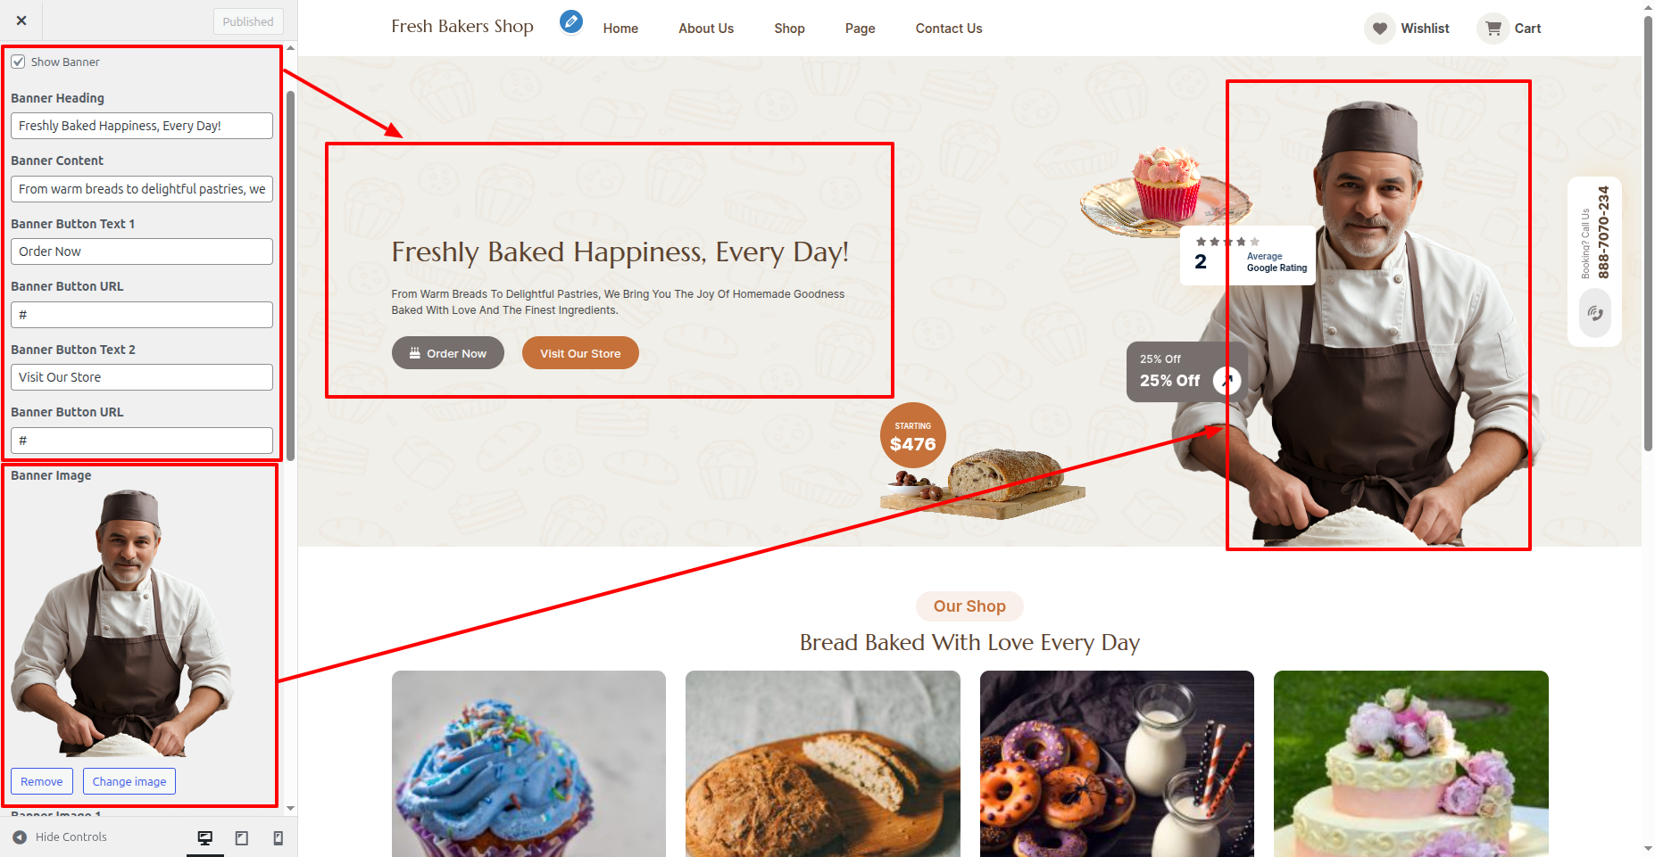Image resolution: width=1655 pixels, height=857 pixels.
Task: Switch to tablet preview device icon
Action: click(242, 837)
